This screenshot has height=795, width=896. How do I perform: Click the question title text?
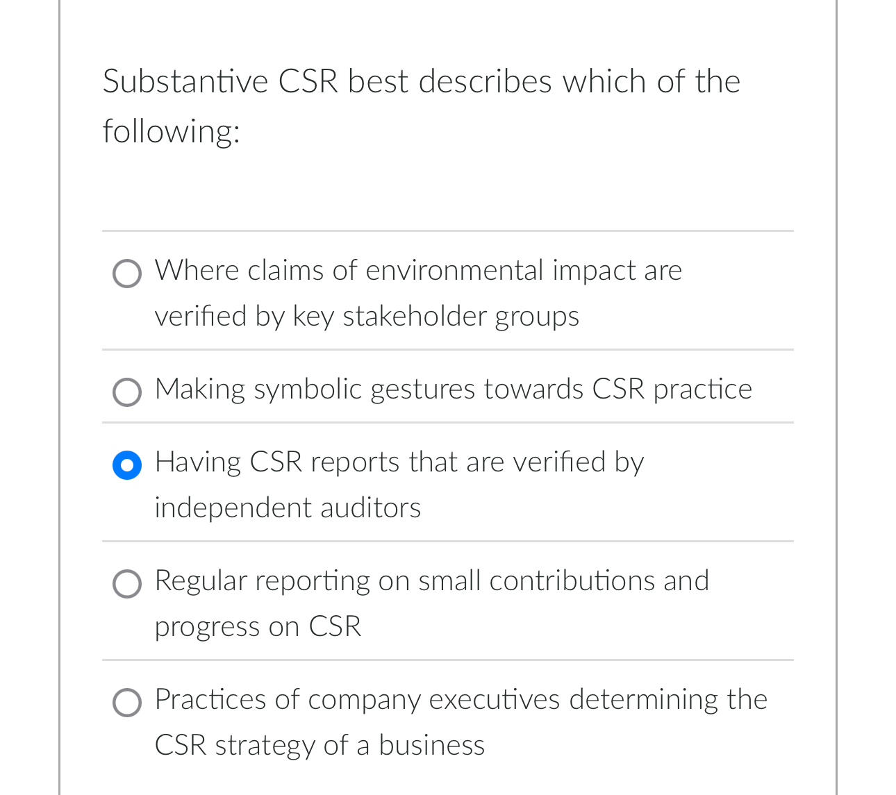421,106
